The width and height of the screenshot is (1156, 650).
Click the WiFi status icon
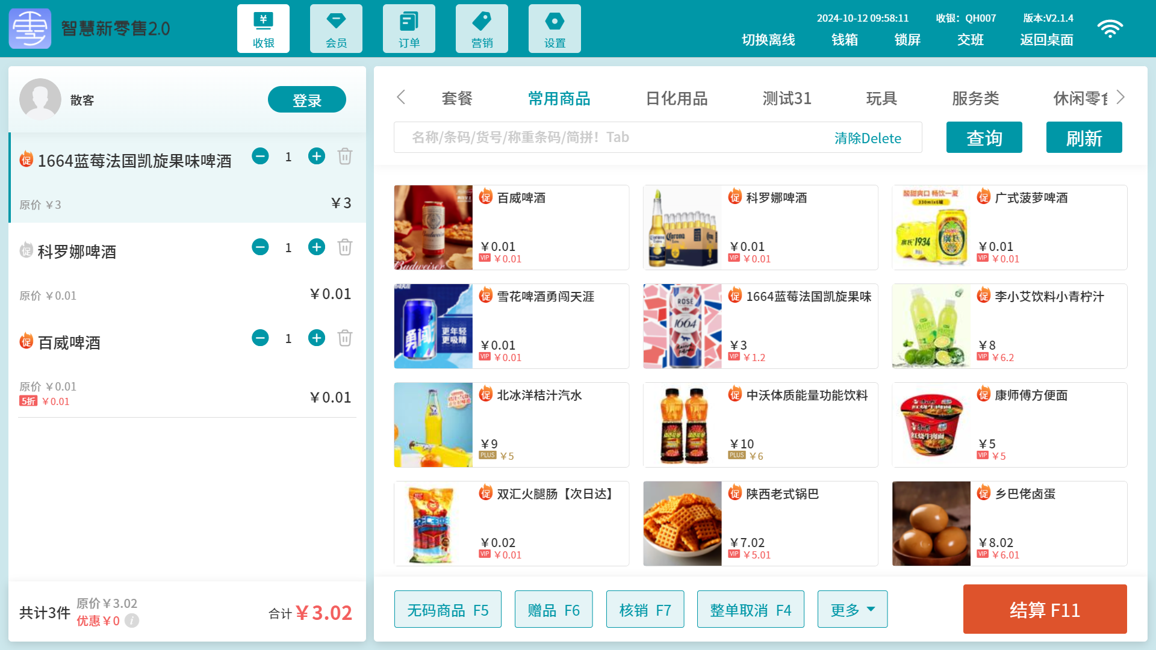point(1110,29)
